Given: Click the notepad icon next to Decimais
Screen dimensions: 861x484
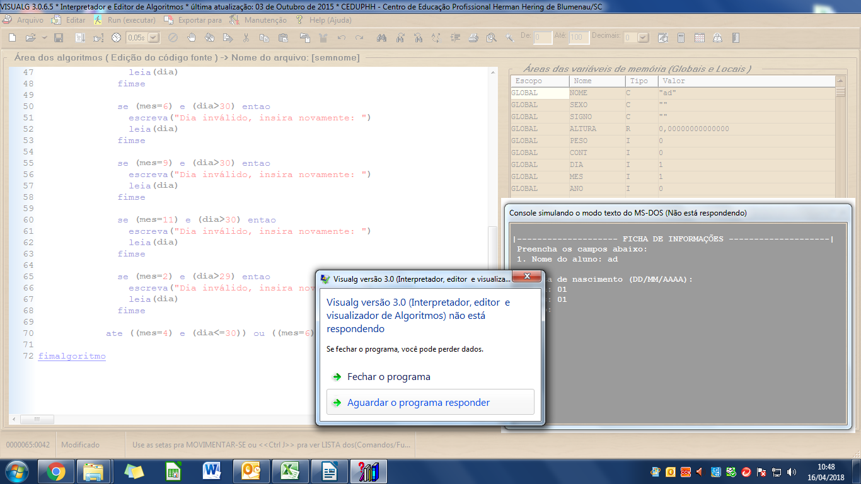Looking at the screenshot, I should (662, 38).
